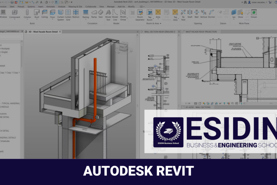Screen dimensions: 277x185
Task: Toggle Show work plane visibility
Action: click(x=240, y=13)
